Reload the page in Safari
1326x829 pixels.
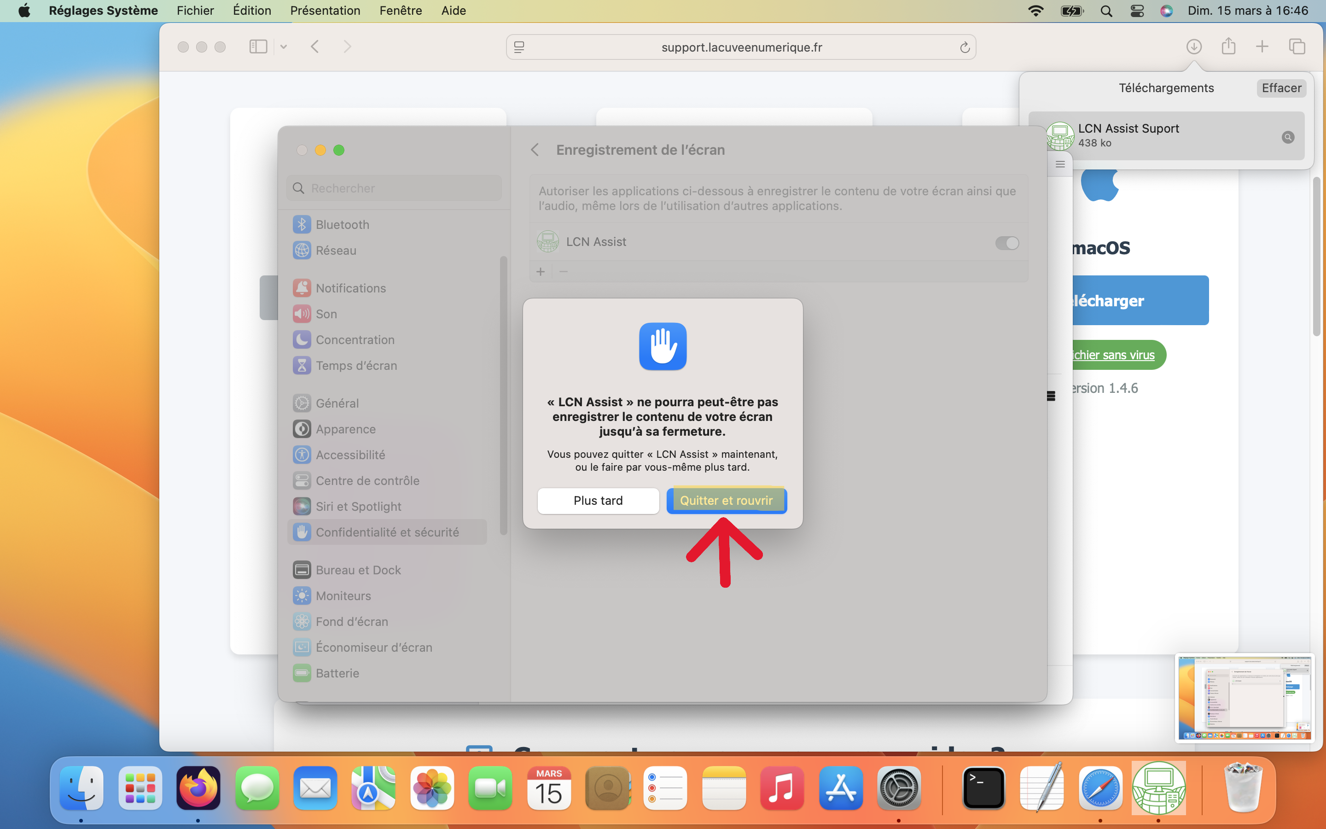point(965,47)
